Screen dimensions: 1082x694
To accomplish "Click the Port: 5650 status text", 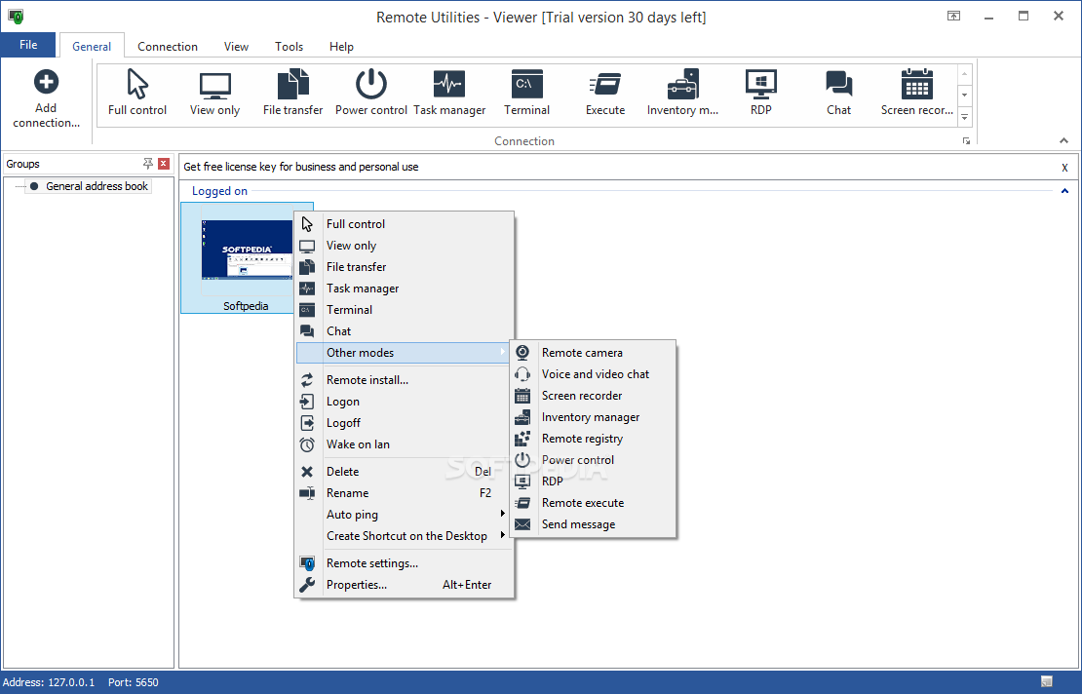I will pos(134,682).
